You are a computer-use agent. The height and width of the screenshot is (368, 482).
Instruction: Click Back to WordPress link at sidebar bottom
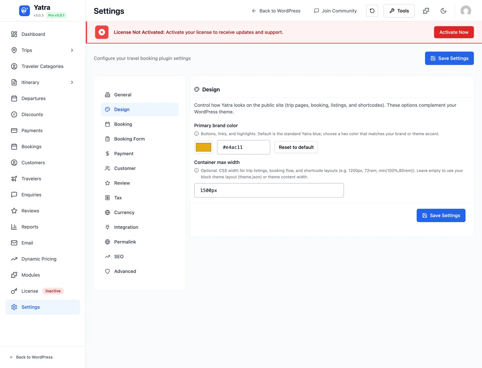[x=31, y=357]
